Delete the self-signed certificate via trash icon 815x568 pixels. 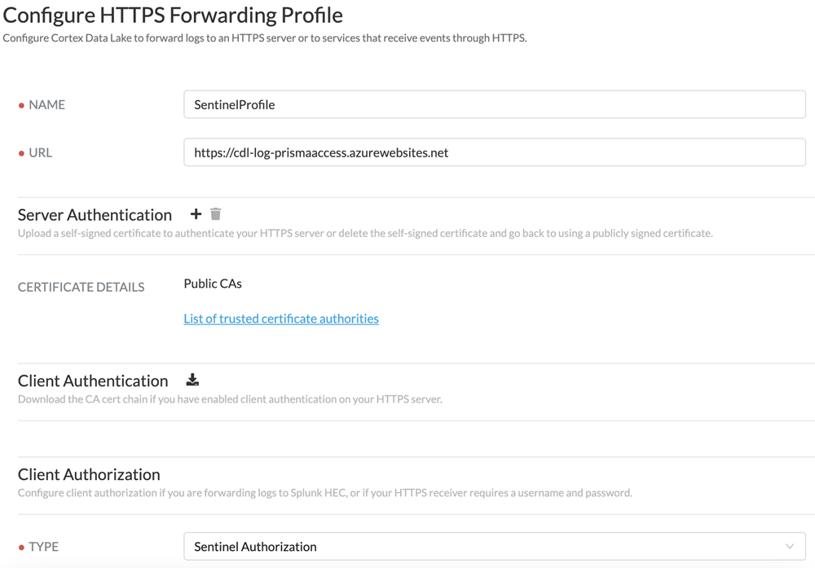[216, 214]
